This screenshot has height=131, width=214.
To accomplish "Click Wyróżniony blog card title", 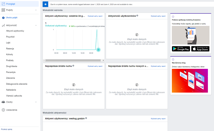I will [x=179, y=63].
